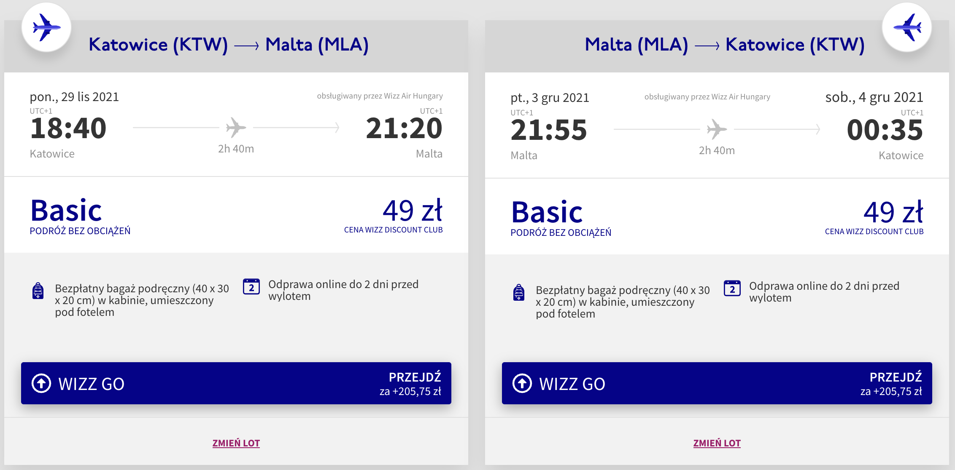
Task: Click the backpack icon in Katowice–Malta card
Action: [38, 291]
